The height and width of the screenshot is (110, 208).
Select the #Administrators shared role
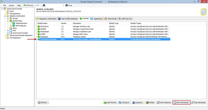pyautogui.click(x=21, y=23)
